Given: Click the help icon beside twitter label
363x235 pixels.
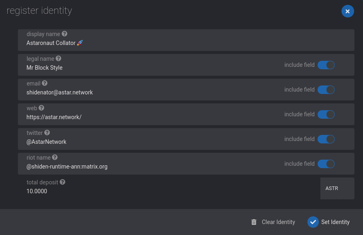Looking at the screenshot, I should tap(47, 133).
